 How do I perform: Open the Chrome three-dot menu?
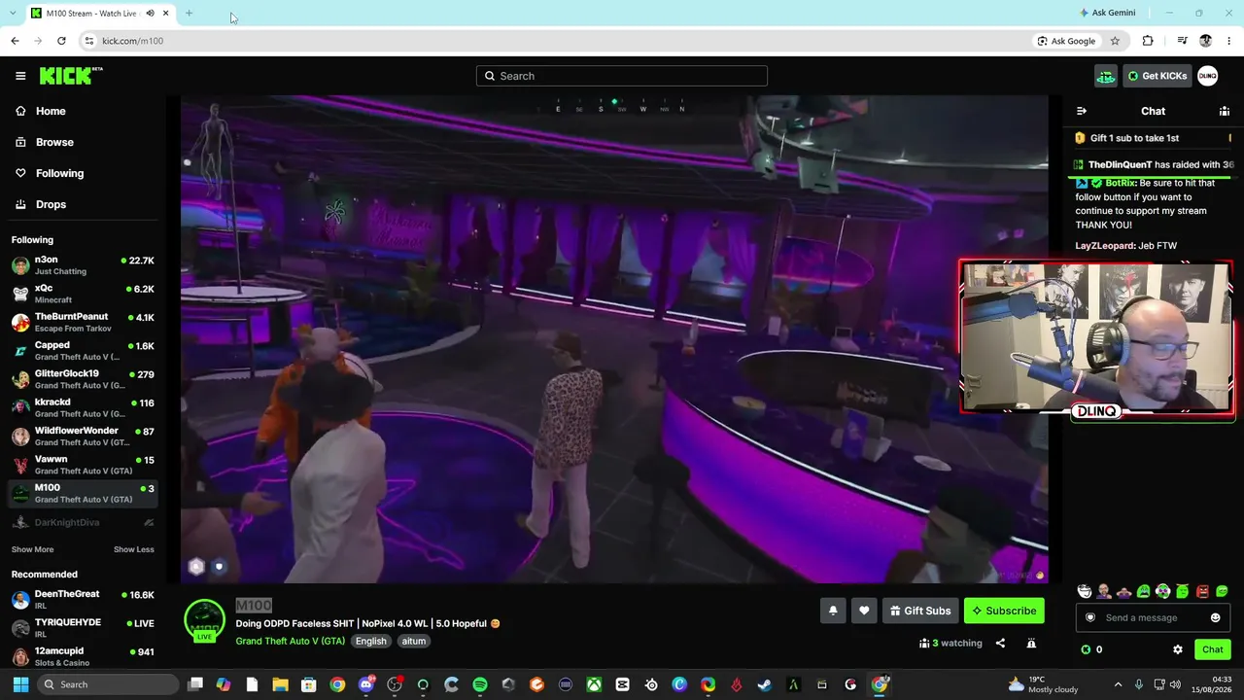coord(1228,41)
